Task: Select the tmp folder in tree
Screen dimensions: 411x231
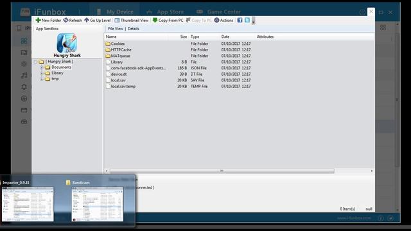Action: point(55,78)
